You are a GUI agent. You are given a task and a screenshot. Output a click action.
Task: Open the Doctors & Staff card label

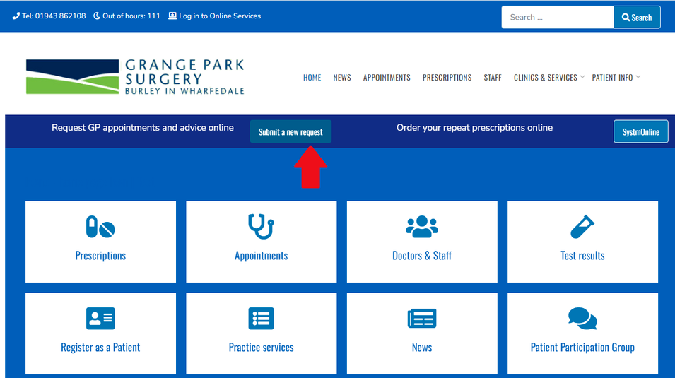click(x=422, y=256)
